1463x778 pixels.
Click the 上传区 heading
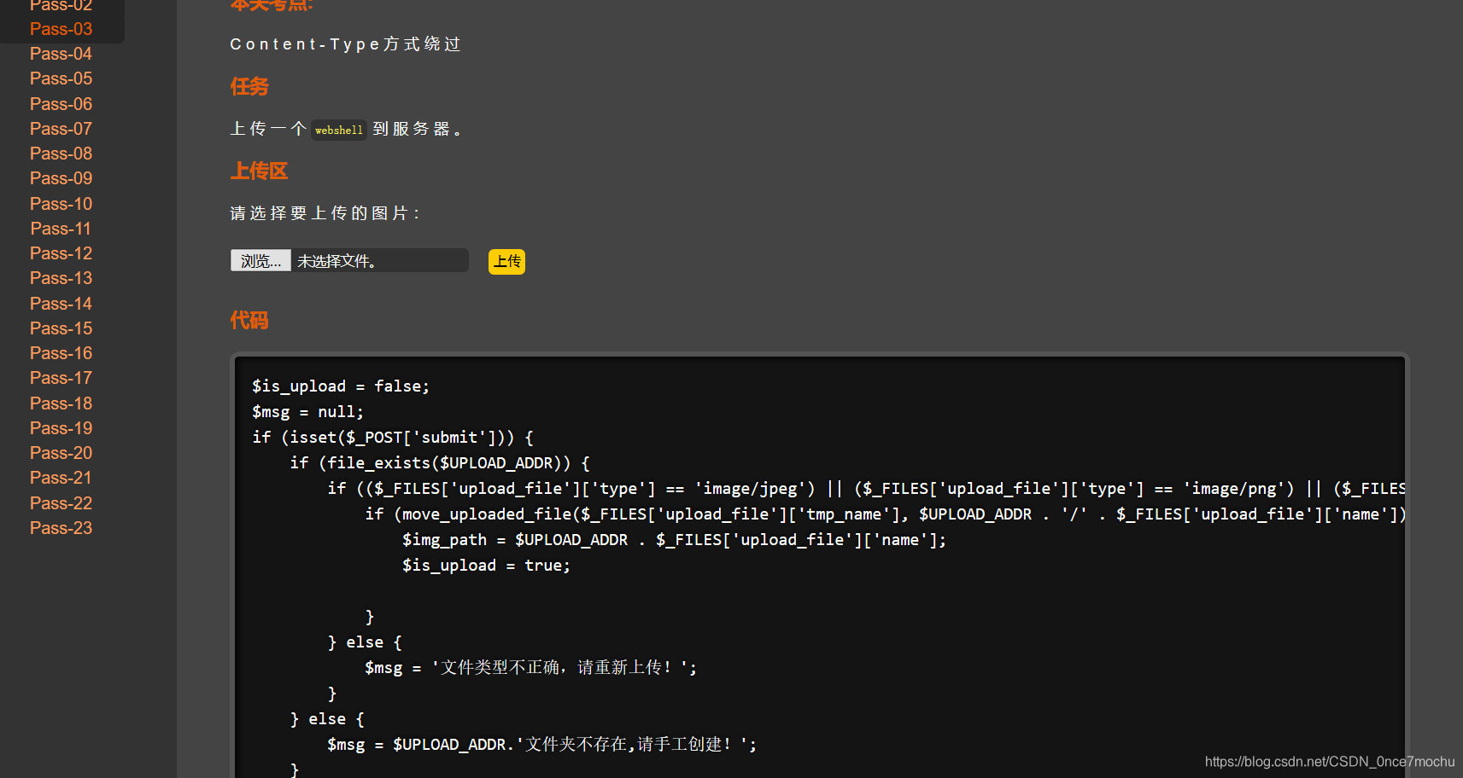pos(259,171)
